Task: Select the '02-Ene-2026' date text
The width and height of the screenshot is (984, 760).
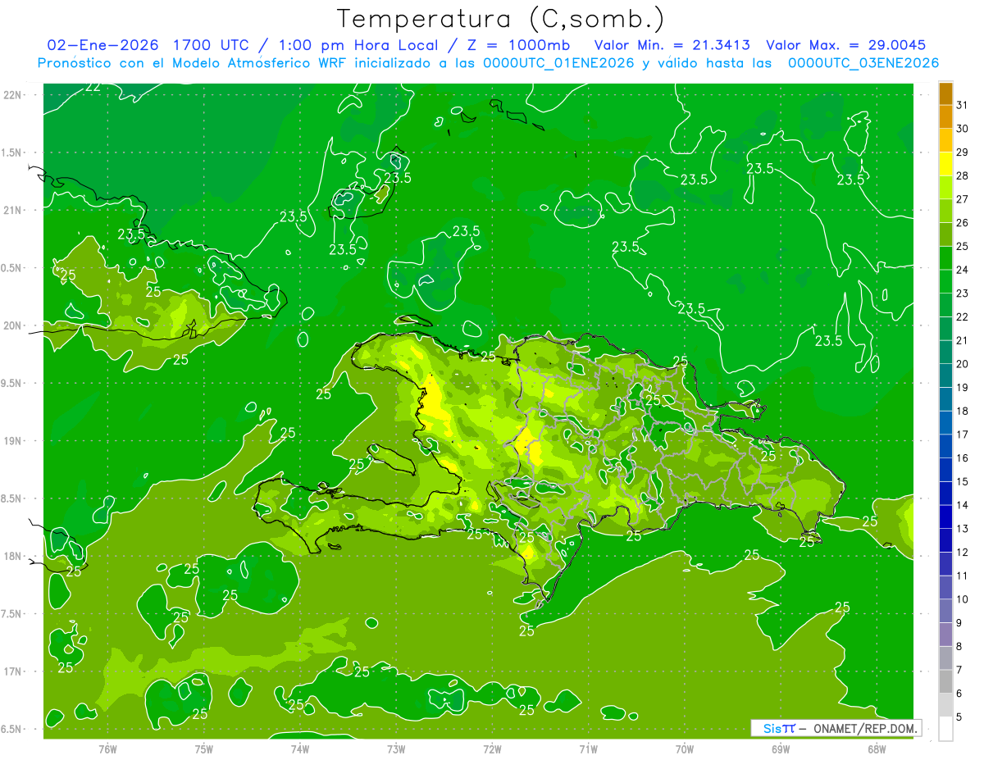Action: 103,45
